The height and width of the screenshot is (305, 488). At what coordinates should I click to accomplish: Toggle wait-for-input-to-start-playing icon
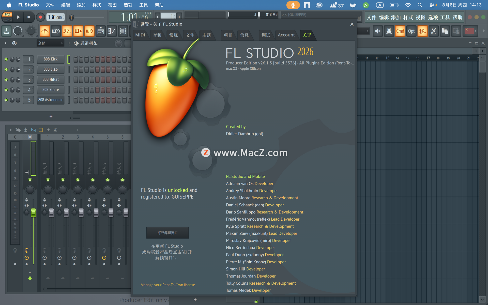56,31
